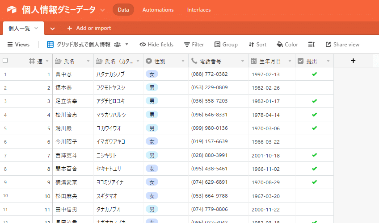The width and height of the screenshot is (379, 223).
Task: Toggle the select-all rows checkbox
Action: (x=5, y=61)
